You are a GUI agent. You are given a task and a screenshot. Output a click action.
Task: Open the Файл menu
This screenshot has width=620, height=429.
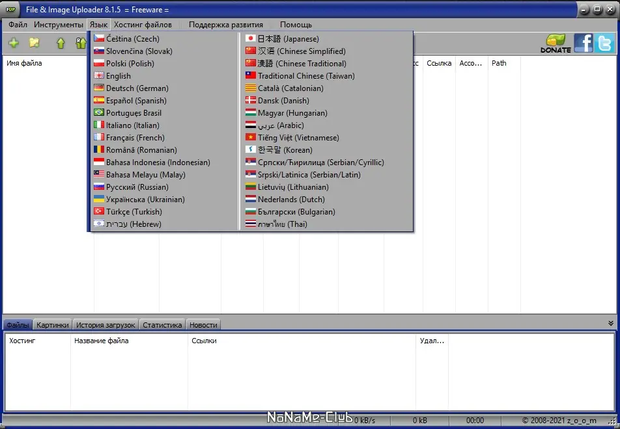click(x=18, y=25)
